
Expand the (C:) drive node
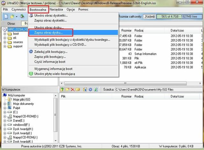click(4, 112)
